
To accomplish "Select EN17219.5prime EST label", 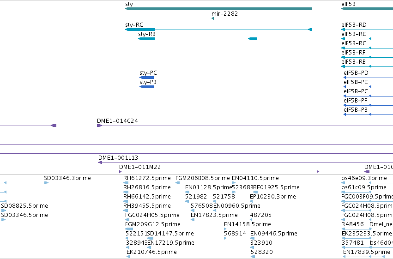I will click(171, 243).
